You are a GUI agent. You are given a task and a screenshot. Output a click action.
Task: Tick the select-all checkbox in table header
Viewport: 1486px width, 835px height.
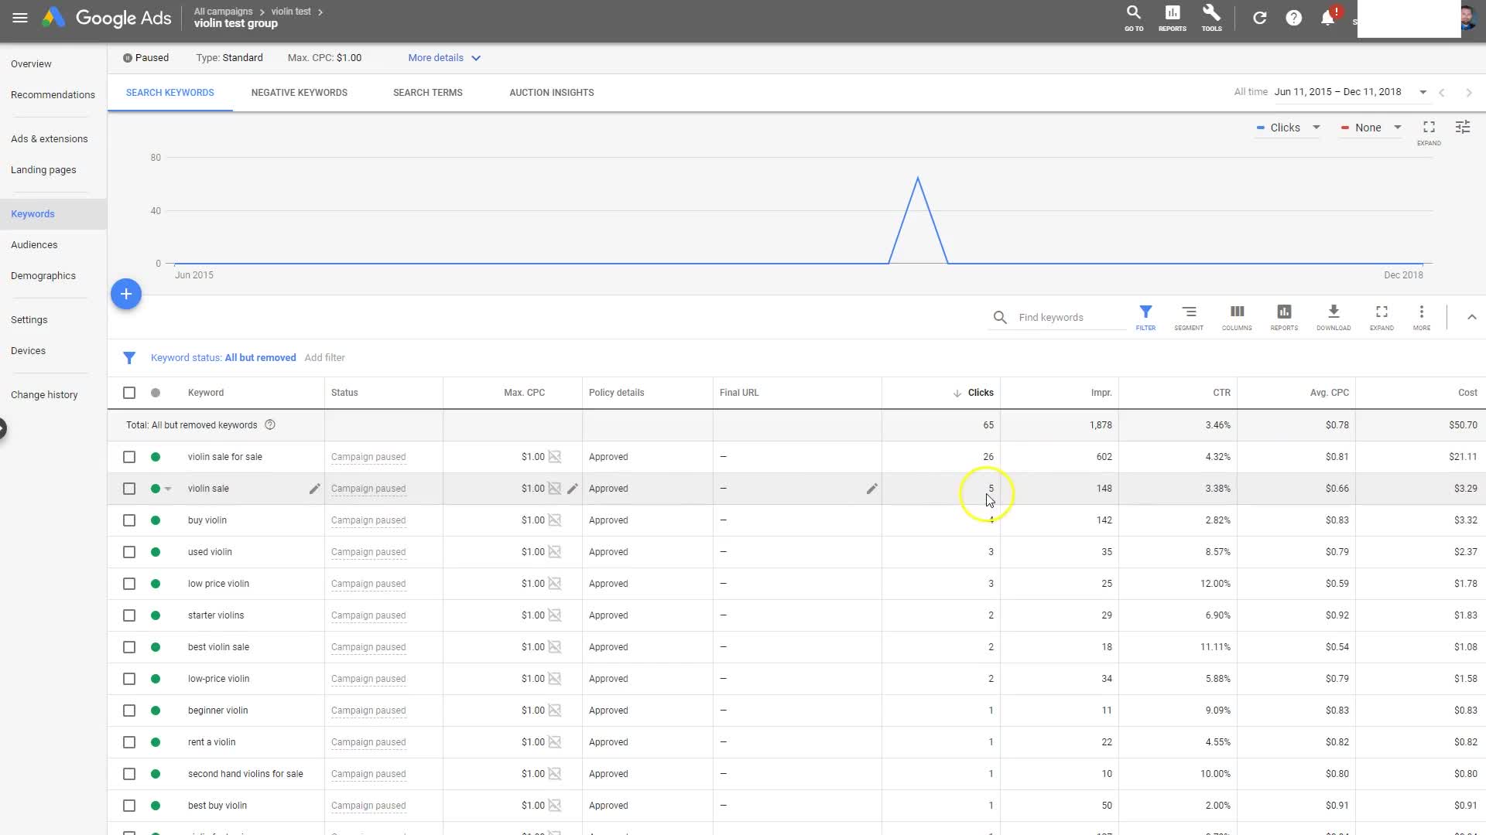[129, 393]
